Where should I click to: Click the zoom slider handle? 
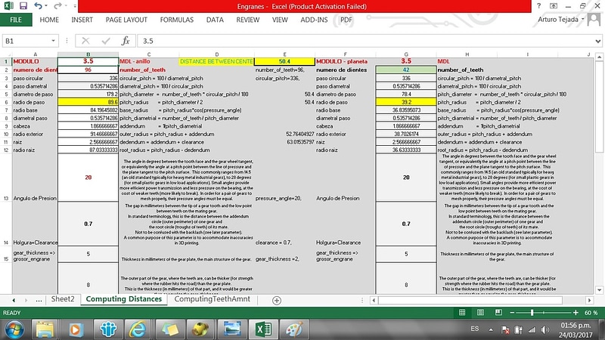coord(532,313)
